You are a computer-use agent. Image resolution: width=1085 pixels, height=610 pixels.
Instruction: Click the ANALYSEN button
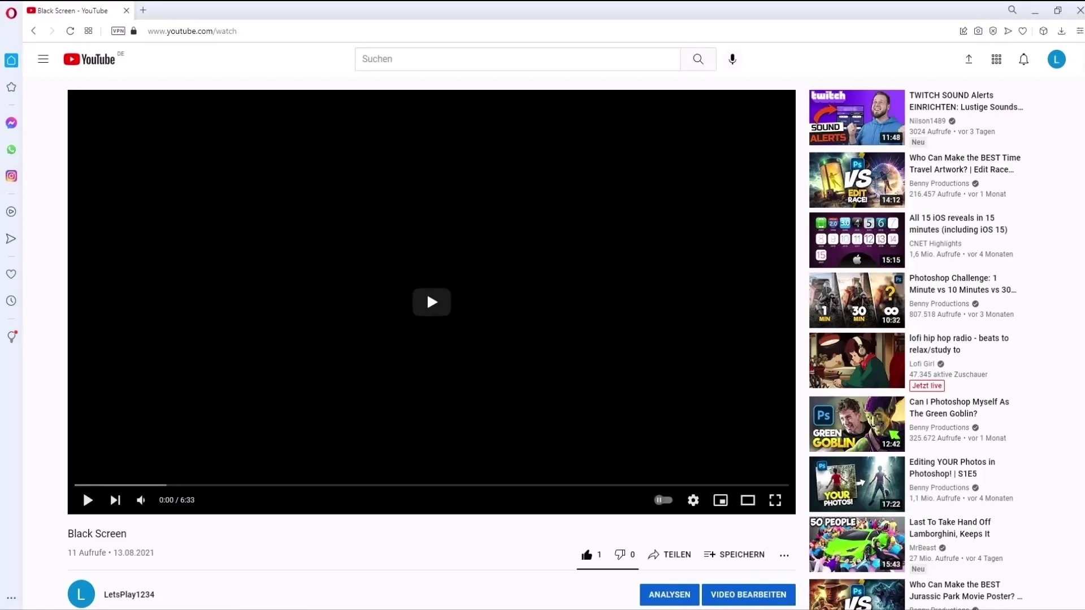point(669,594)
